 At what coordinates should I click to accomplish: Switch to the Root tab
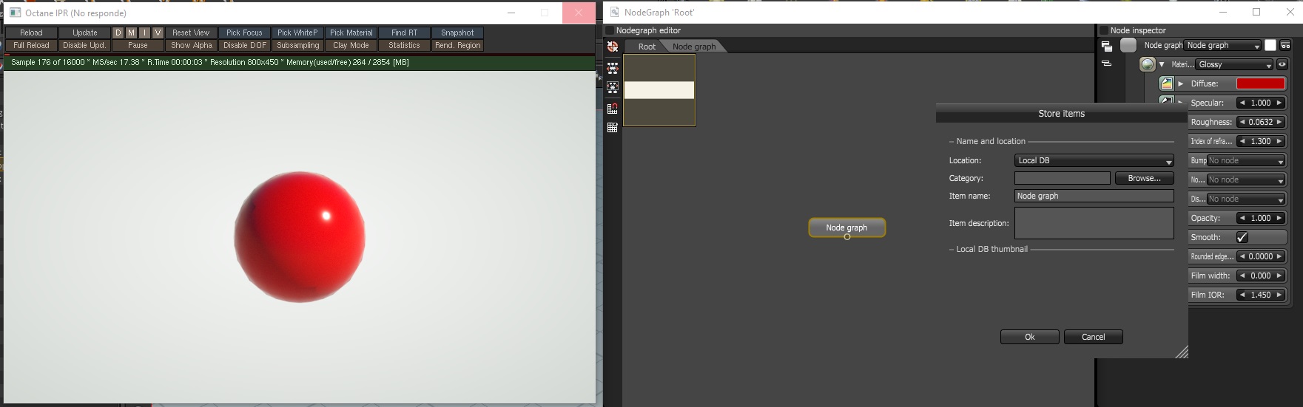pos(647,47)
